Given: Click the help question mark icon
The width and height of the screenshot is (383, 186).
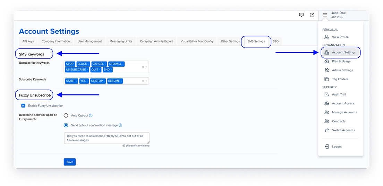Looking at the screenshot, I should tap(312, 15).
